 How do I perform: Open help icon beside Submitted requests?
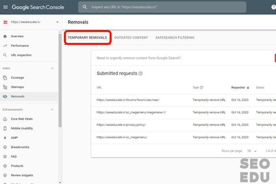coord(141,74)
